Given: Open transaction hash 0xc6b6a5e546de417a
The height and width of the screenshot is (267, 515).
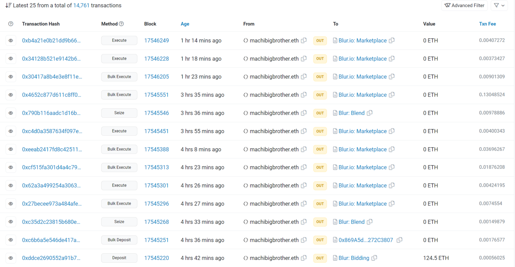Looking at the screenshot, I should pyautogui.click(x=51, y=240).
